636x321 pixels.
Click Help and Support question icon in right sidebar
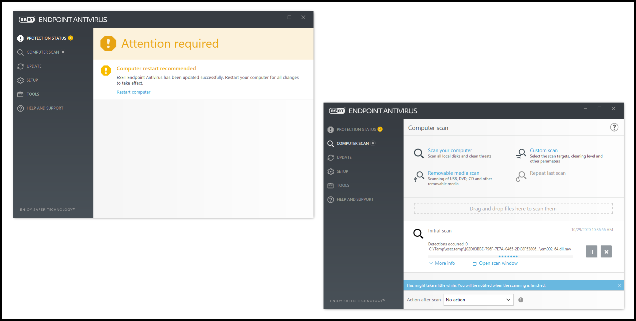331,199
